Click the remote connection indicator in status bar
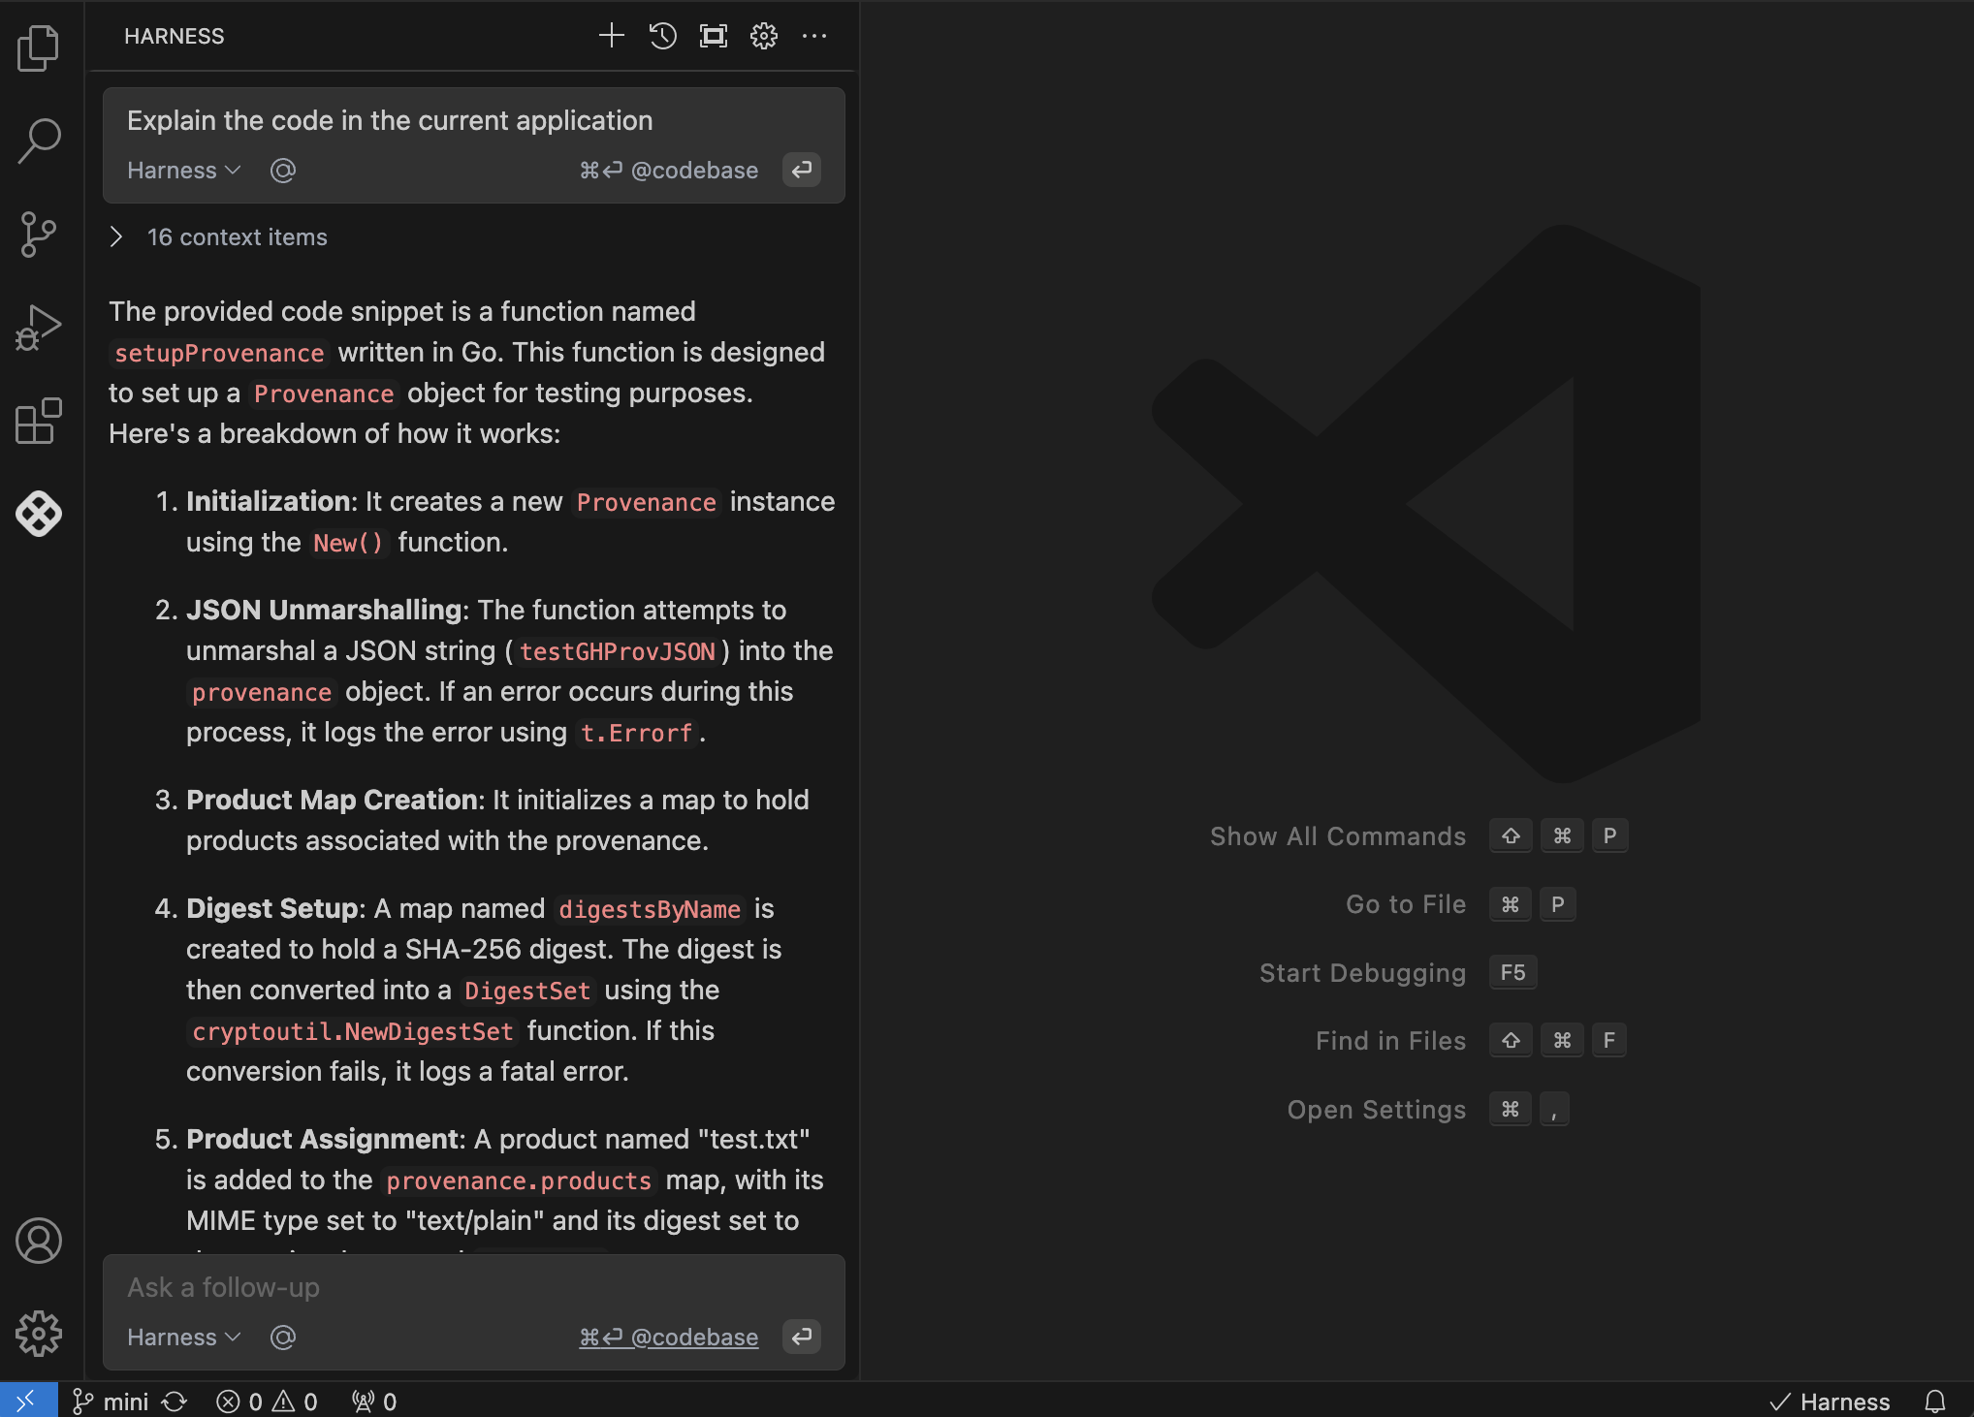Viewport: 1974px width, 1417px height. pos(26,1401)
